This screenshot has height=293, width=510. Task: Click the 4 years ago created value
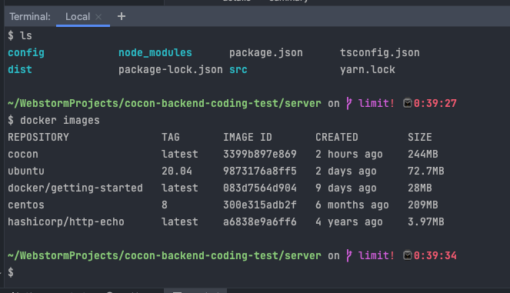[x=349, y=221]
